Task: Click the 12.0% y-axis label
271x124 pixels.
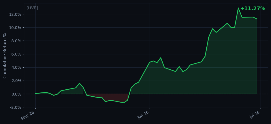Action: click(x=15, y=14)
